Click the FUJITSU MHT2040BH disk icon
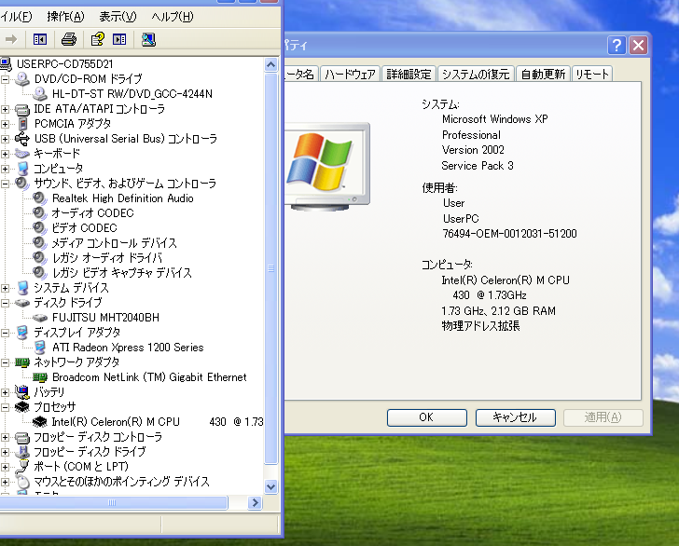 pos(40,318)
